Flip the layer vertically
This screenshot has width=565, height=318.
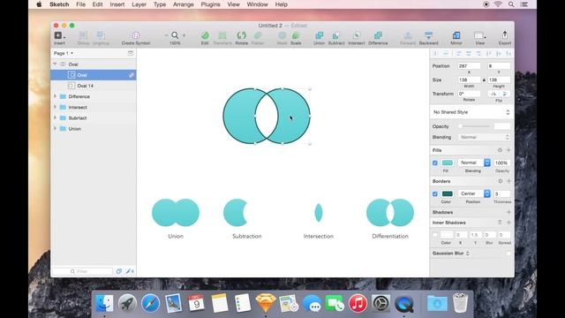pos(504,94)
